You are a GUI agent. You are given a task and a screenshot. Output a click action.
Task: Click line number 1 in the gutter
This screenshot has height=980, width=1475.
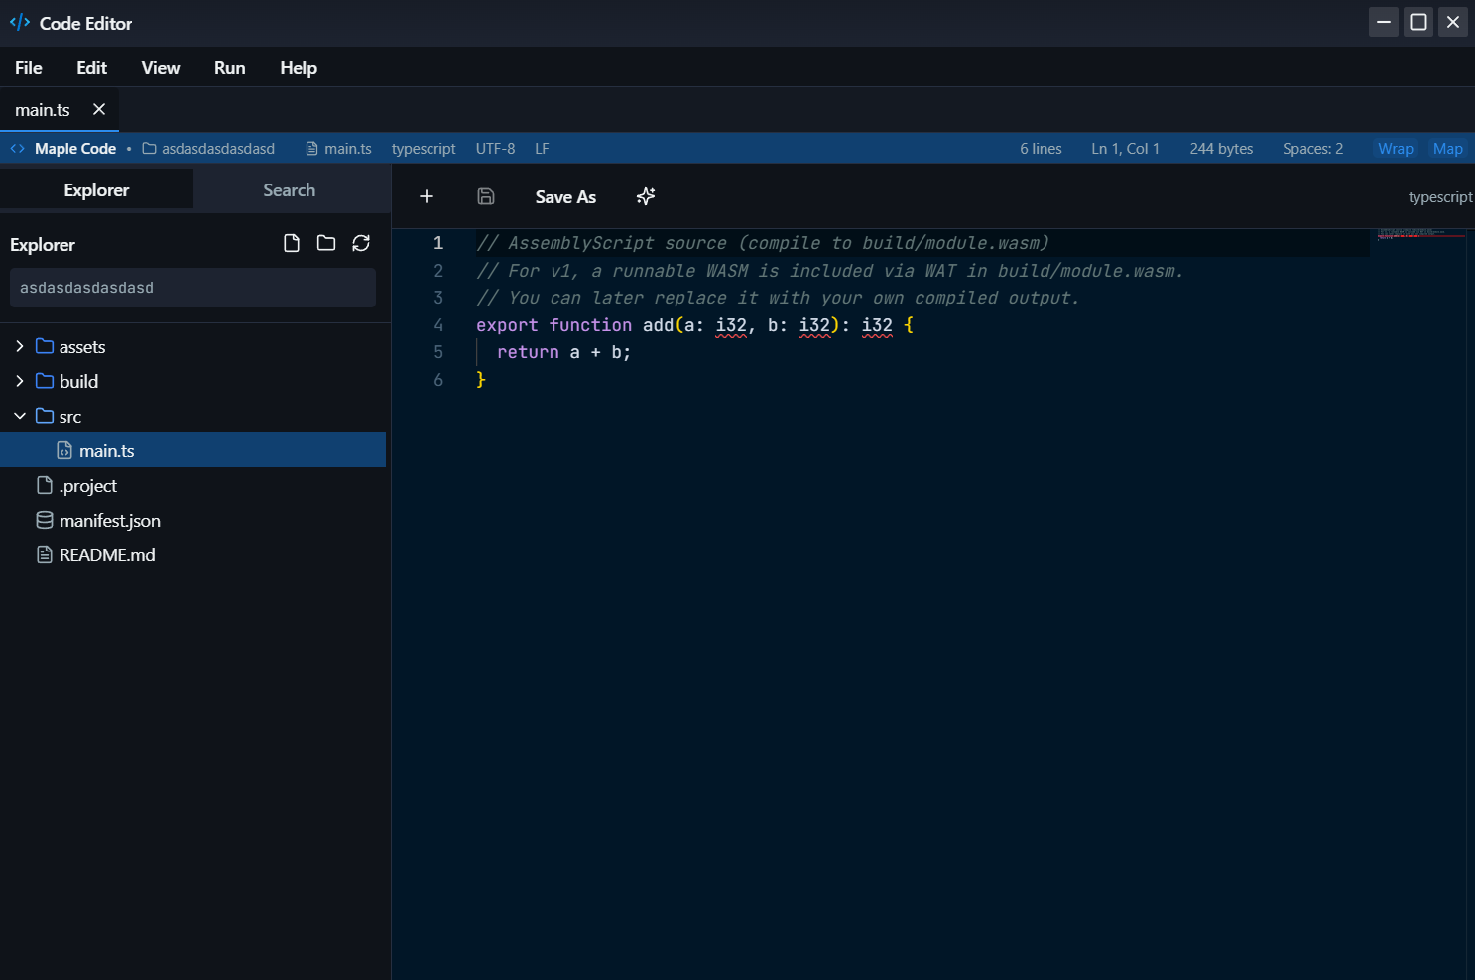coord(438,243)
